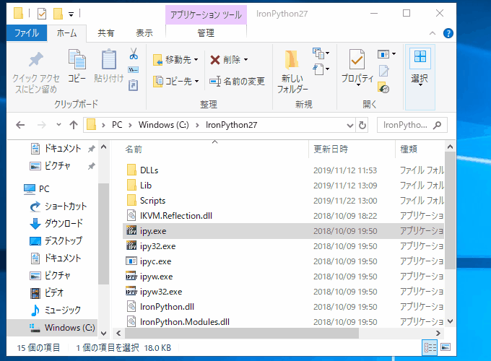Viewport: 491px width, 361px height.
Task: Click the search magnifier icon
Action: coord(437,125)
